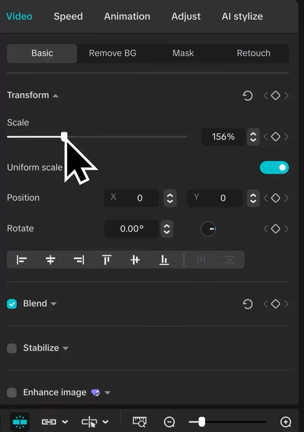Expand the Enhance image options
This screenshot has height=432, width=304.
point(108,393)
